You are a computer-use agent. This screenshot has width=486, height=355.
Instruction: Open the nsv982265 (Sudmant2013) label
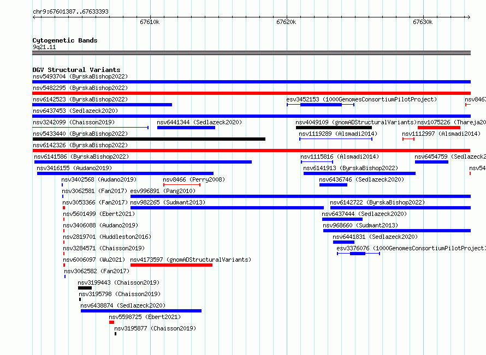click(x=168, y=202)
